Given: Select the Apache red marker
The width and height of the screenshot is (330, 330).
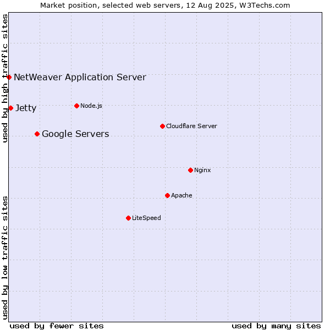Looking at the screenshot, I should [x=168, y=196].
